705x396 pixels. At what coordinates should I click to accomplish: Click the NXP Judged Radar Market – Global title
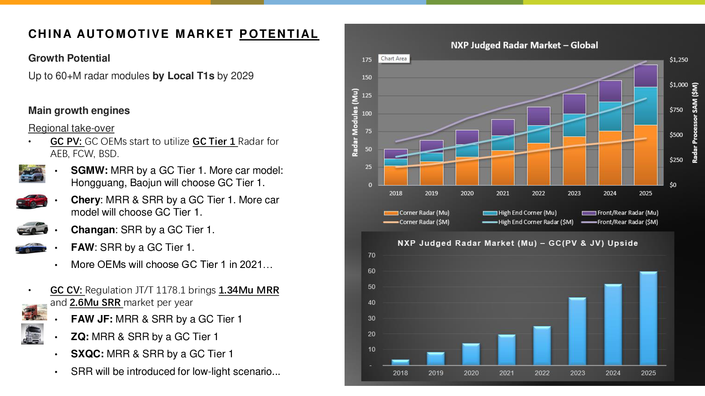pos(524,45)
